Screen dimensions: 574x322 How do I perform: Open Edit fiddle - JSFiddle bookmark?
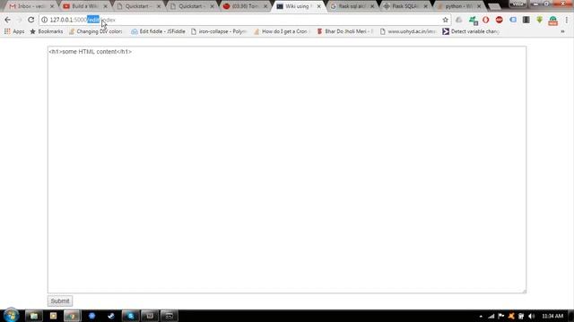pyautogui.click(x=158, y=32)
